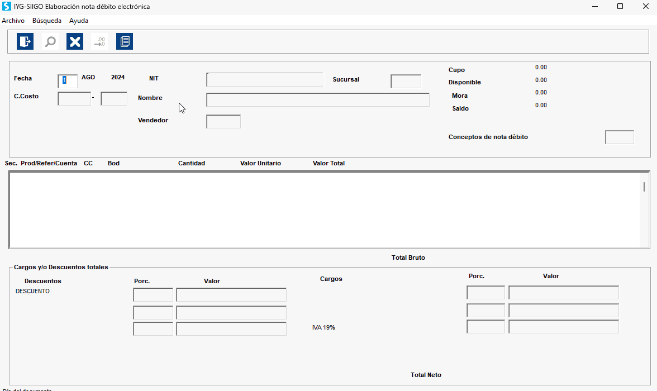The width and height of the screenshot is (657, 391).
Task: Click the blue X cancel toolbar icon
Action: pyautogui.click(x=75, y=41)
